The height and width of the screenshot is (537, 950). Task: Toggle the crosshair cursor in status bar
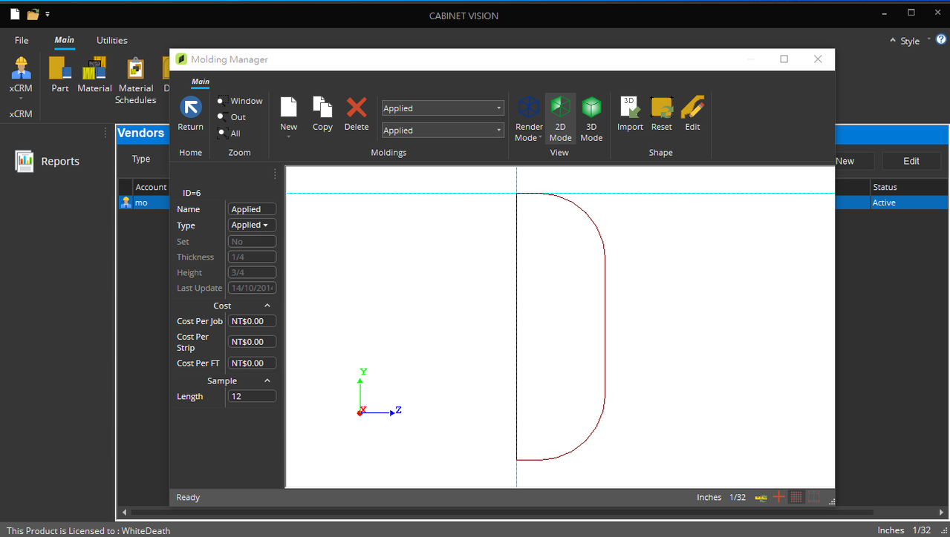pyautogui.click(x=779, y=497)
